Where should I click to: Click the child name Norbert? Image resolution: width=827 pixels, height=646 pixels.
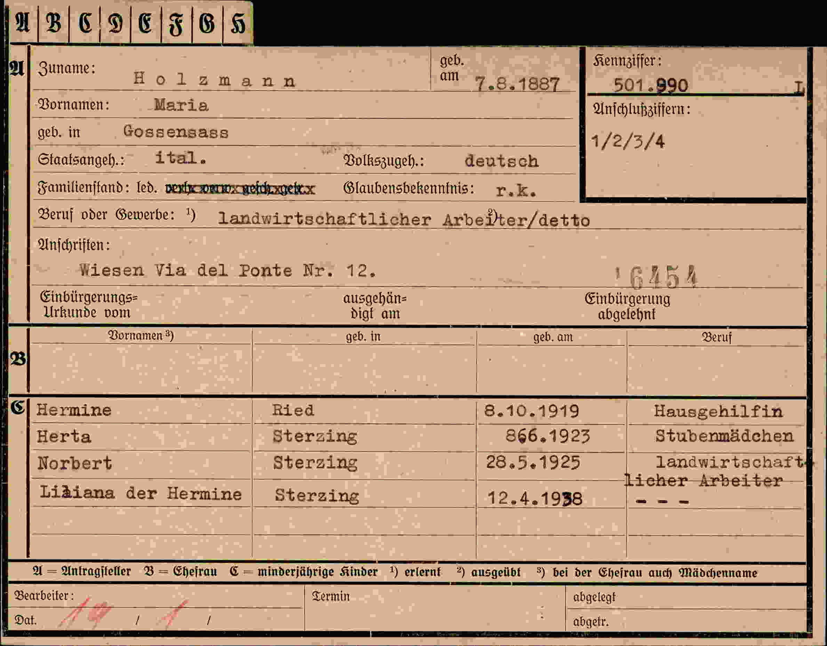[x=74, y=463]
